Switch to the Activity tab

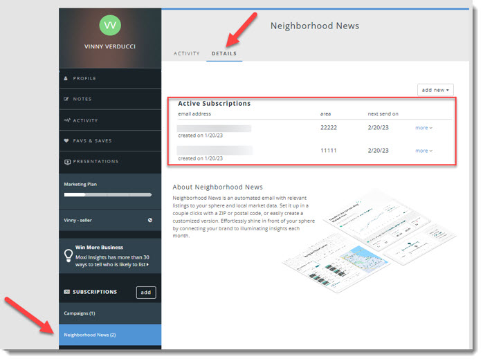point(186,54)
